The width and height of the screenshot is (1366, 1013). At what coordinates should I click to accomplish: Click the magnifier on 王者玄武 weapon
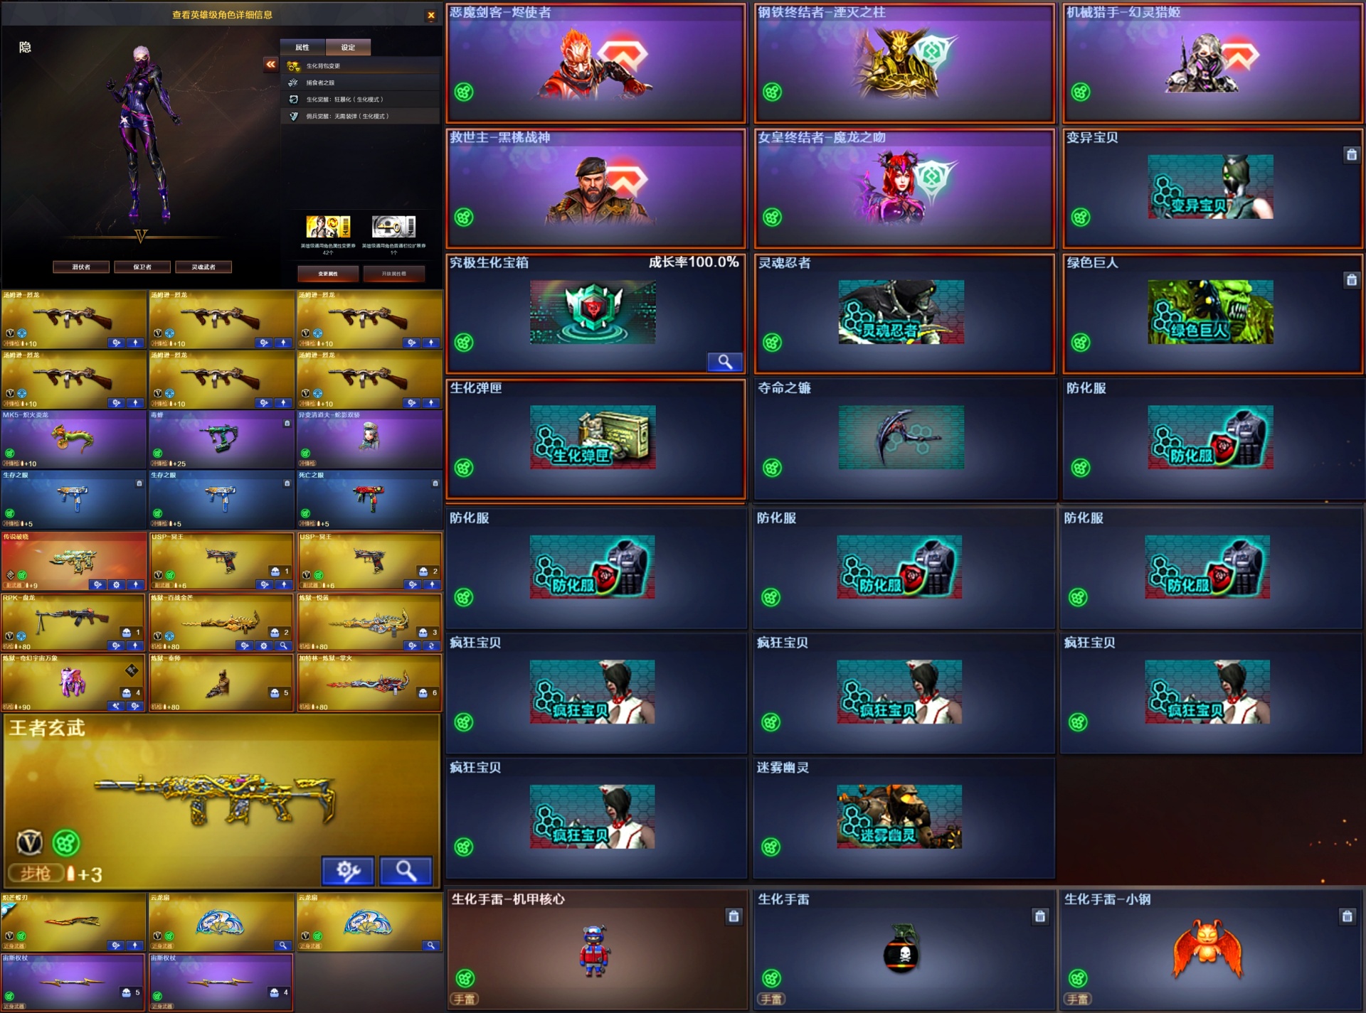[406, 870]
